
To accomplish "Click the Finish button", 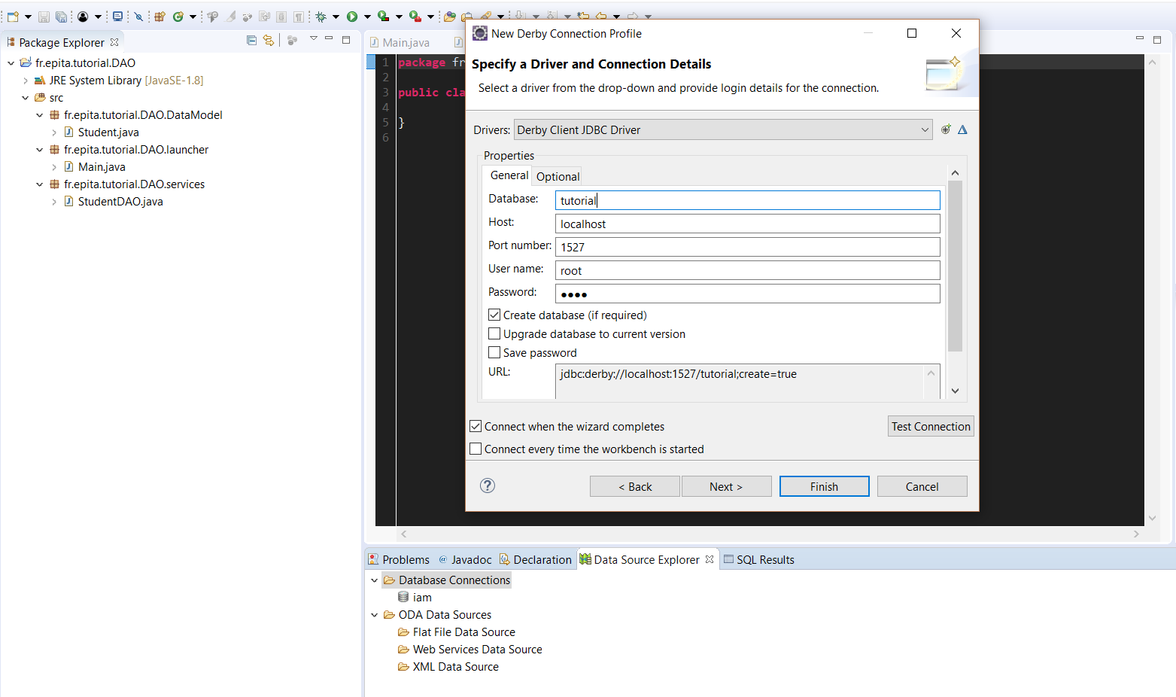I will [x=824, y=486].
